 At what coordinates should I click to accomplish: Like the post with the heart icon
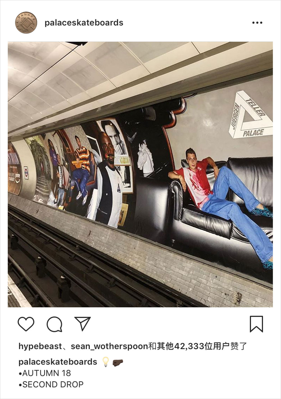(26, 324)
